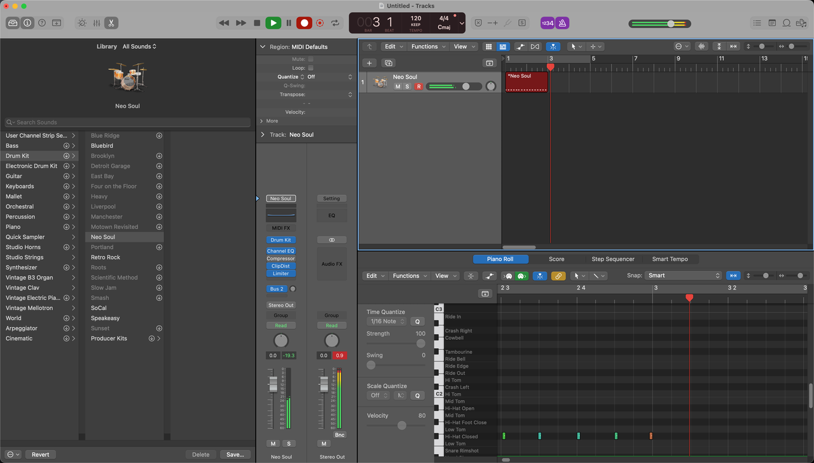Check the Loop checkbox in Region inspector
The width and height of the screenshot is (814, 463).
310,68
